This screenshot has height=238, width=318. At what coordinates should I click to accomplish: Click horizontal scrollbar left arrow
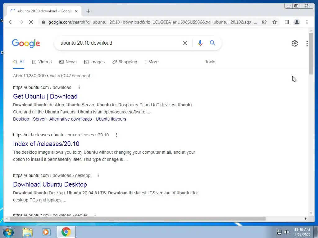pyautogui.click(x=7, y=218)
